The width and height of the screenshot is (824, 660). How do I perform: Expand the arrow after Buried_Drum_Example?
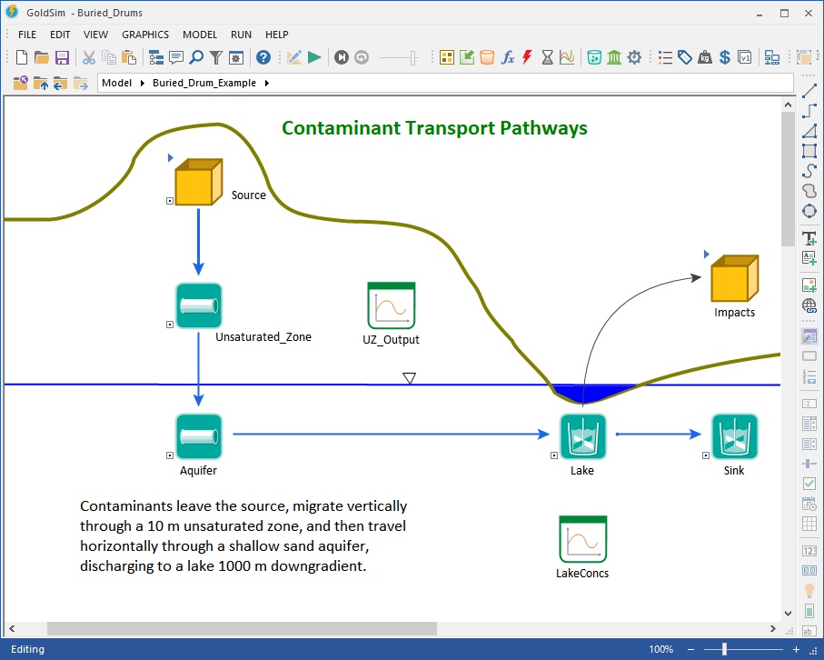point(267,83)
